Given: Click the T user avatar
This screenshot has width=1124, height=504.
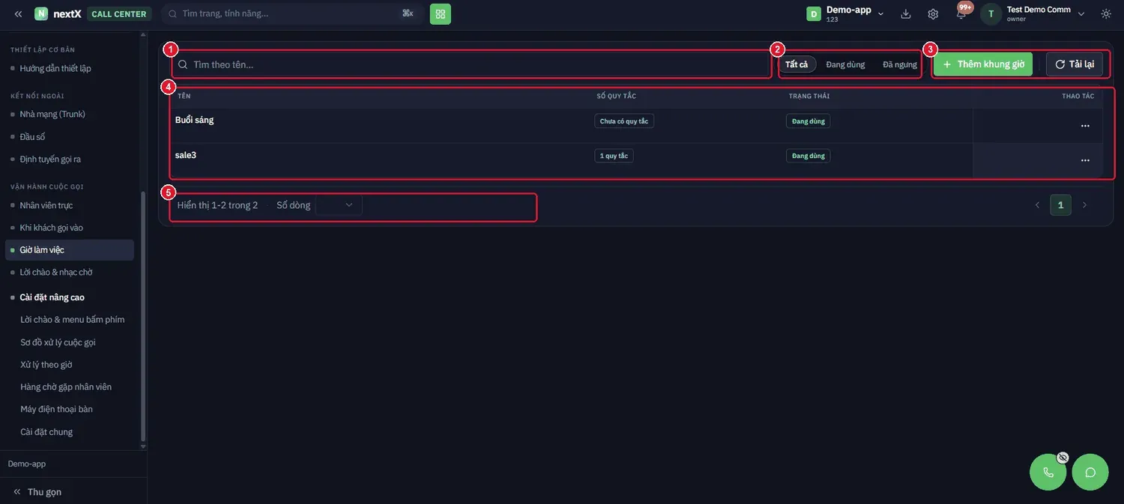Looking at the screenshot, I should pyautogui.click(x=991, y=13).
